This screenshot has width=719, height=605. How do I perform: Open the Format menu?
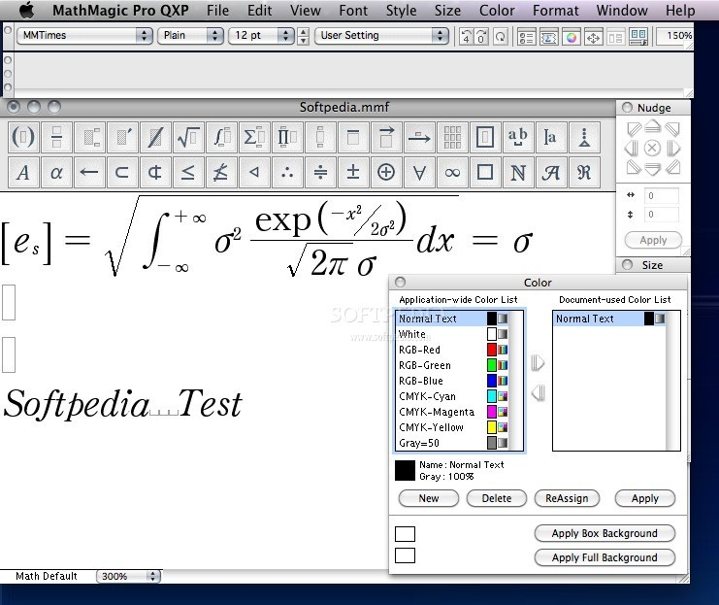[555, 10]
